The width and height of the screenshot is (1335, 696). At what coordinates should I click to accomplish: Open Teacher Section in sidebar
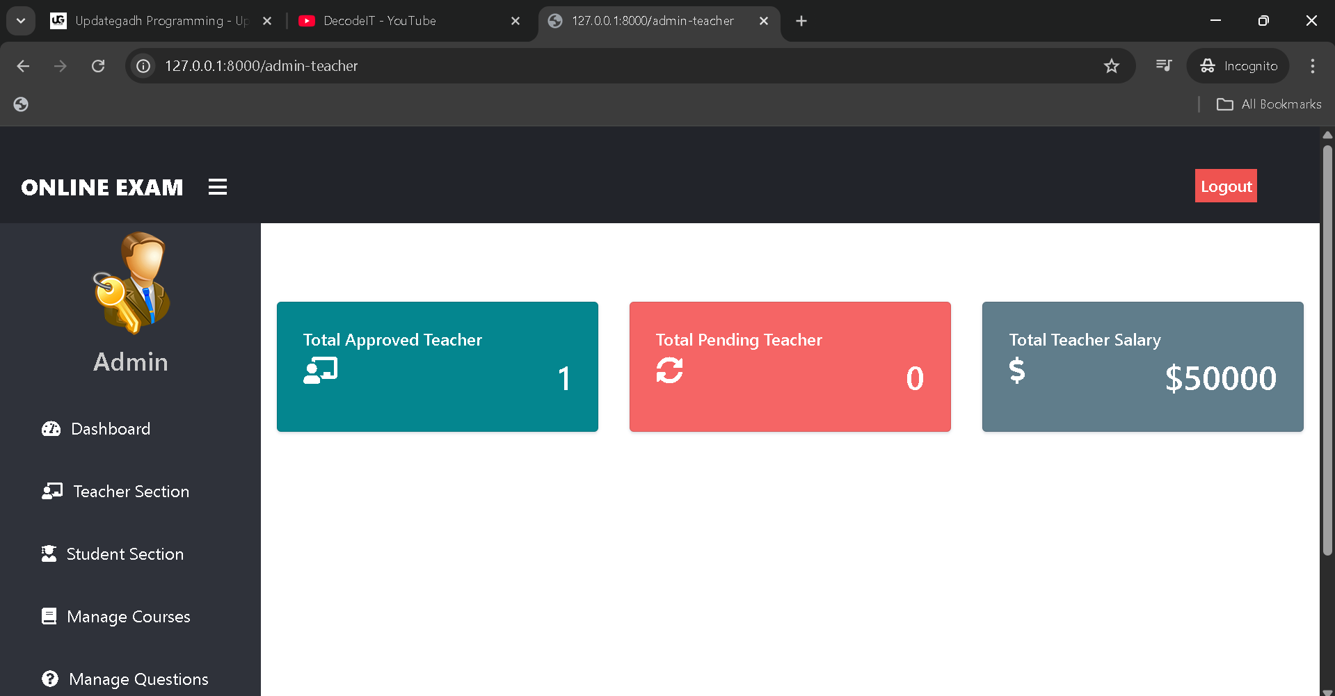[131, 492]
